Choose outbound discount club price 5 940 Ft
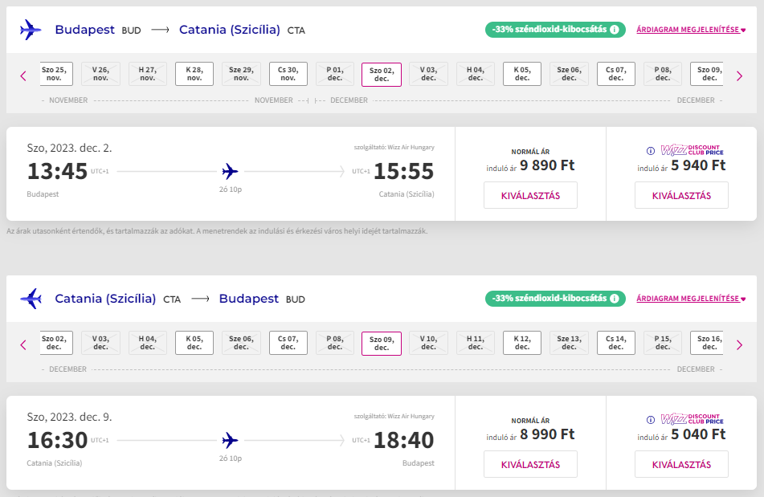Viewport: 764px width, 497px height. coord(682,195)
